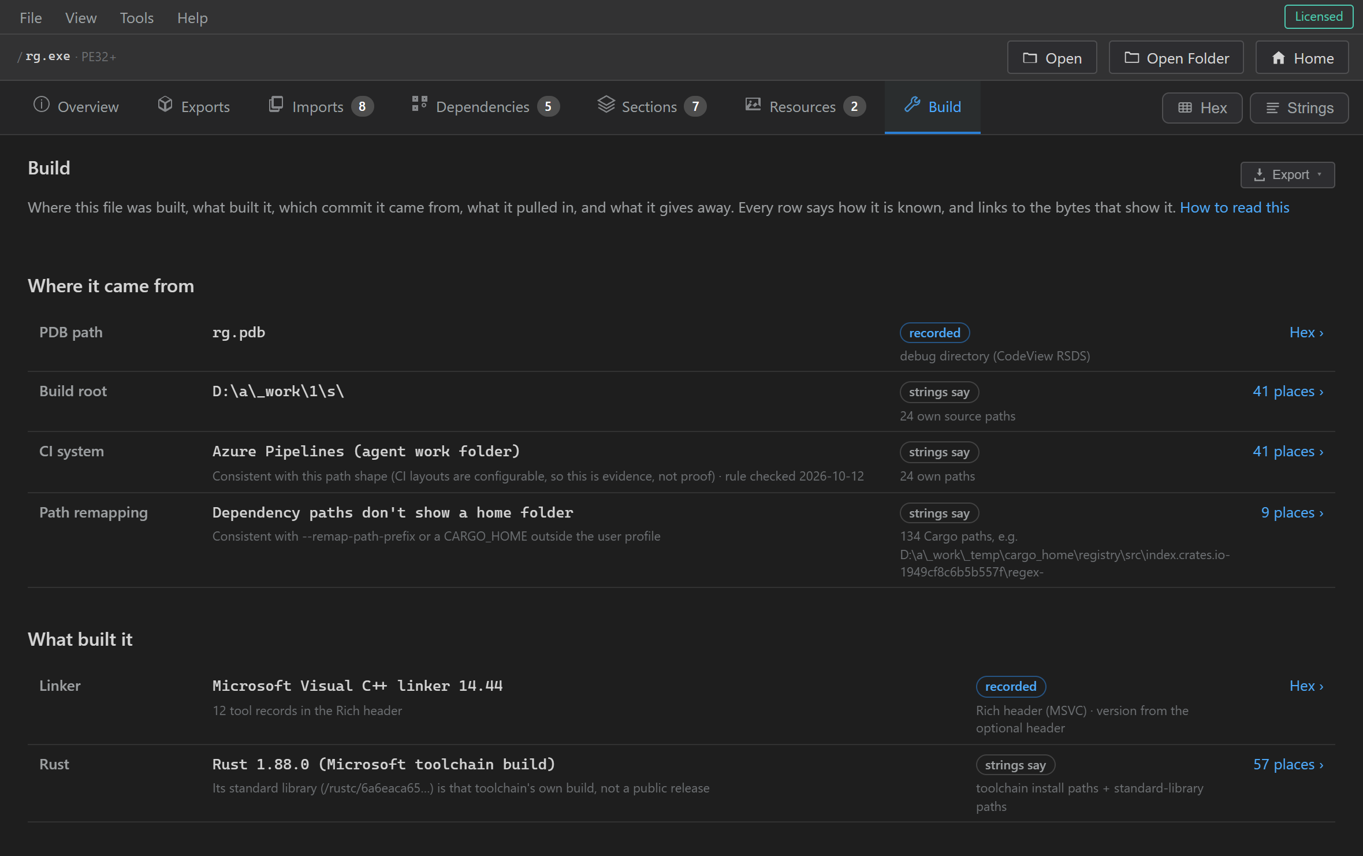
Task: Follow the How to read this link
Action: coord(1234,207)
